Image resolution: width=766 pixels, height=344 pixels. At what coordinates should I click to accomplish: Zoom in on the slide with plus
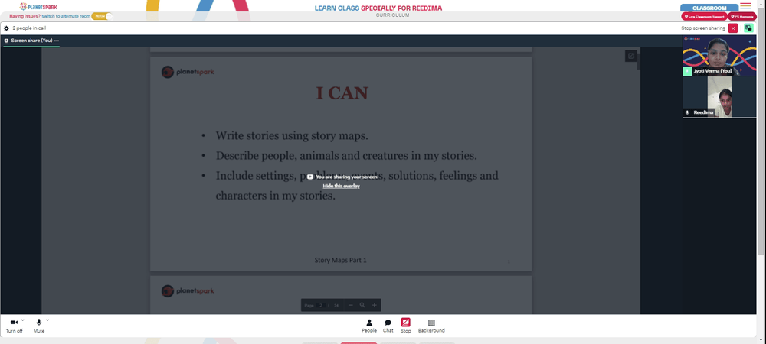[x=375, y=305]
